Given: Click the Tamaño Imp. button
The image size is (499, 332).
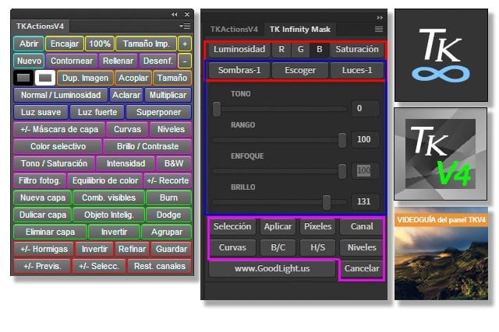Looking at the screenshot, I should click(x=147, y=44).
